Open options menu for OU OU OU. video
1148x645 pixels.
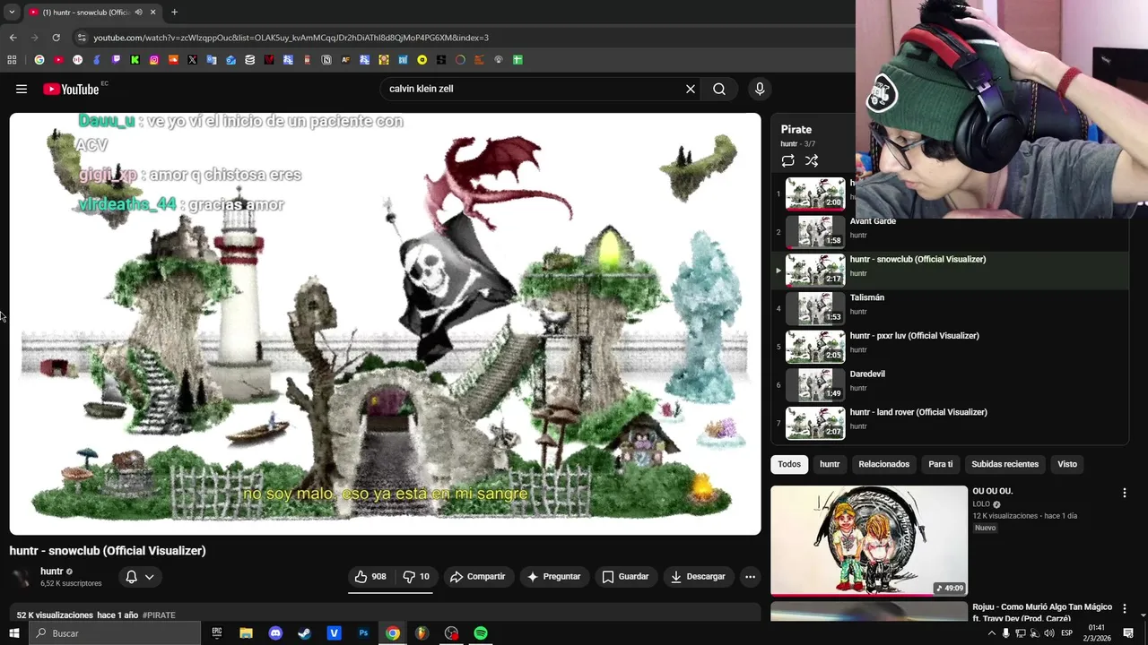tap(1124, 493)
